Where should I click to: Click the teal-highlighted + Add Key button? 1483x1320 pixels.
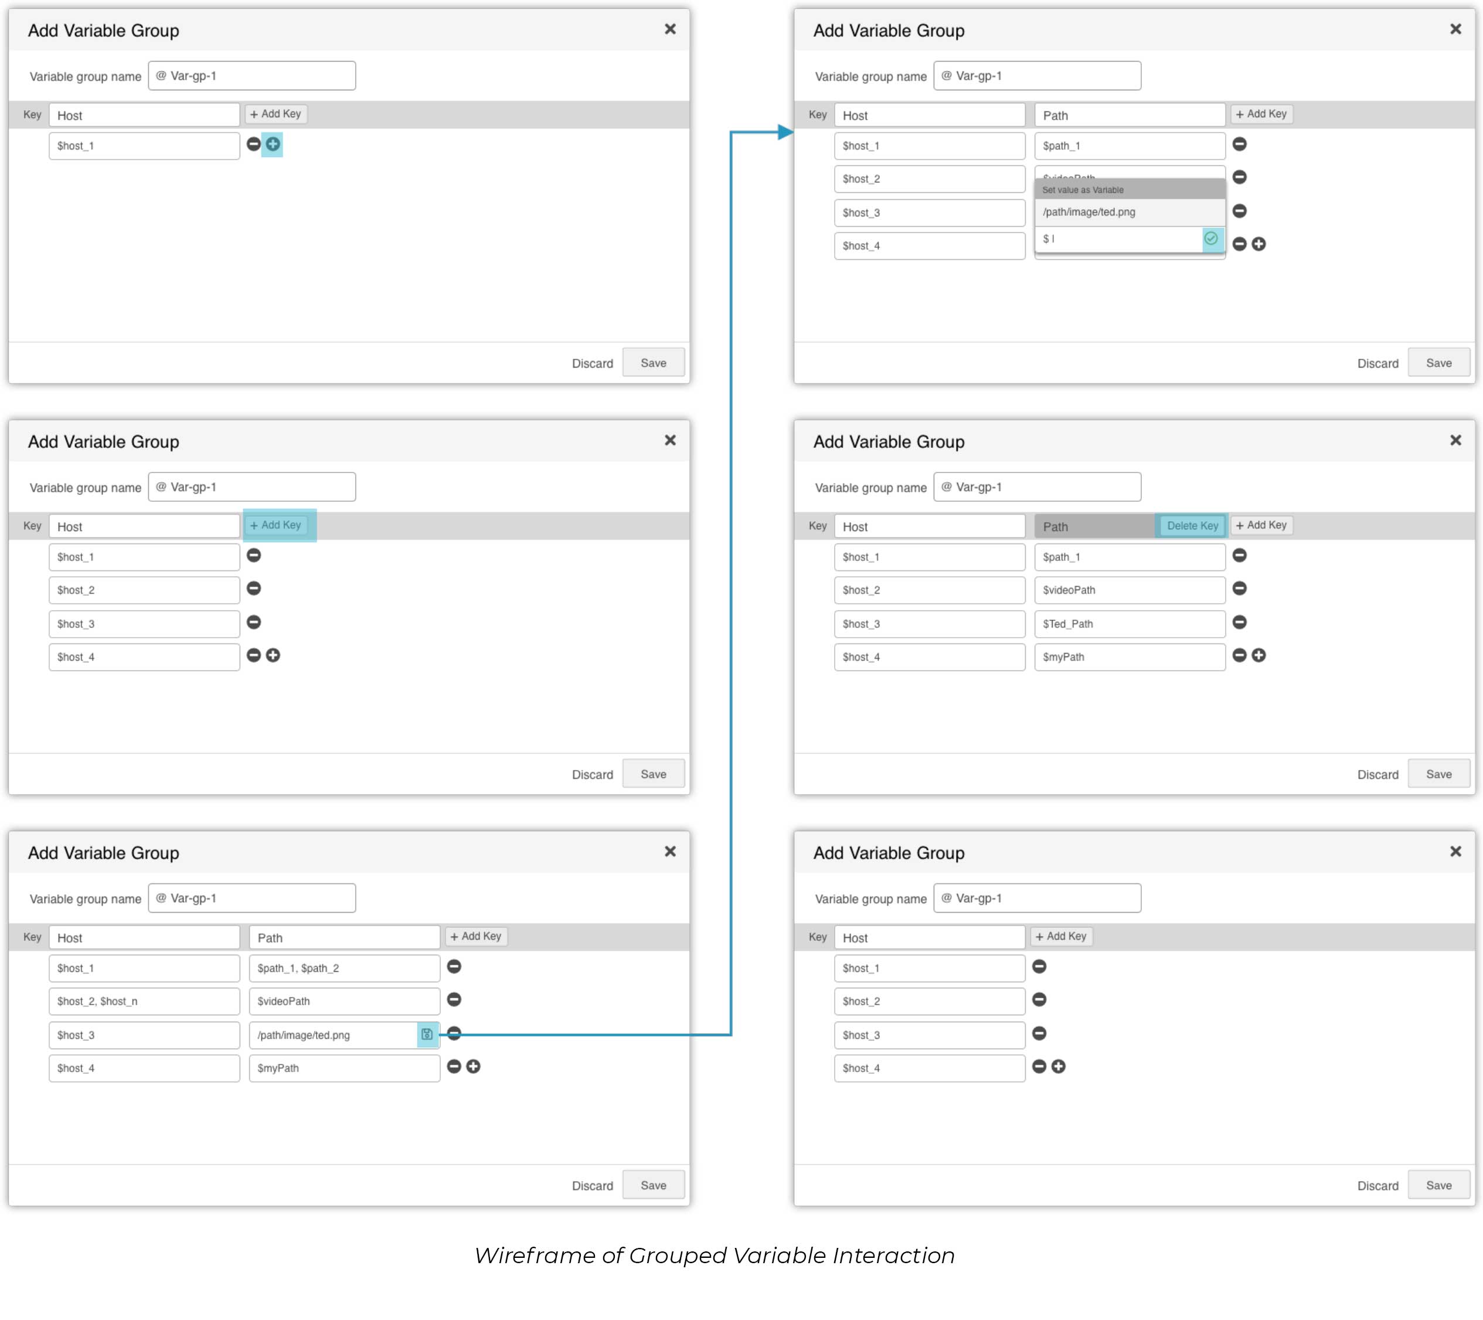(275, 525)
